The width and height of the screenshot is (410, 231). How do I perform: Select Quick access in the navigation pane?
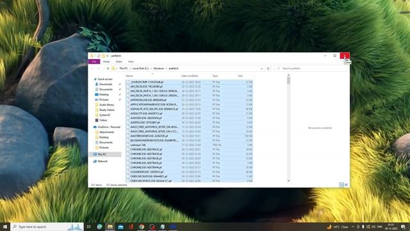click(x=105, y=79)
